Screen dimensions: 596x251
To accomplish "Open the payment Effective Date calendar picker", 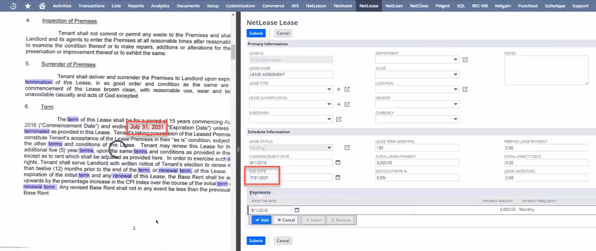I will 297,210.
